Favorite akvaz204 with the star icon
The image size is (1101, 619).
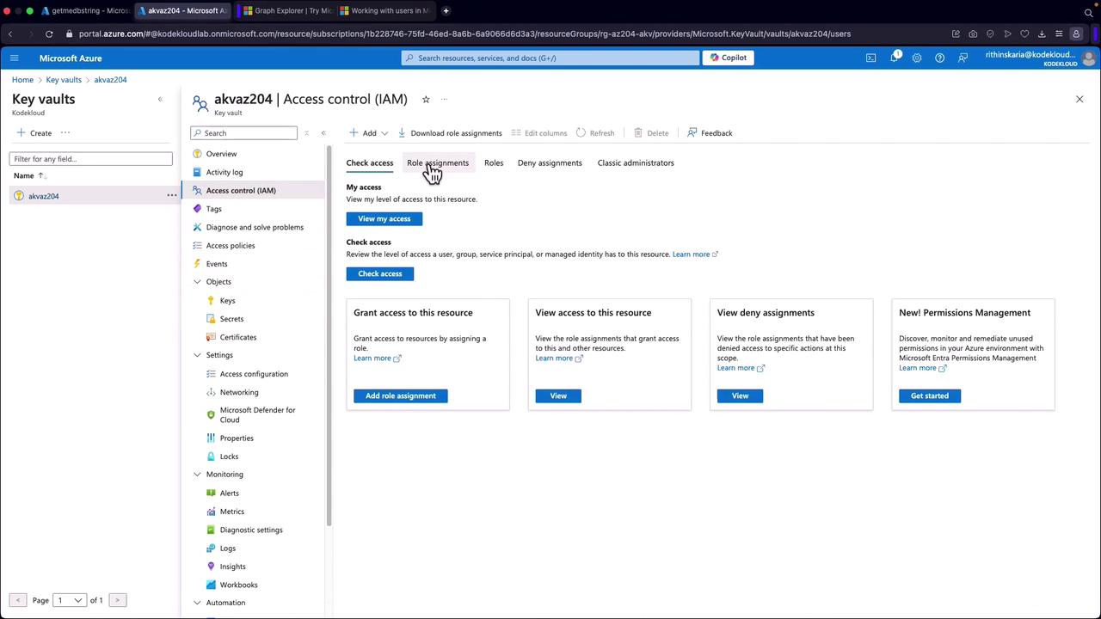tap(426, 100)
